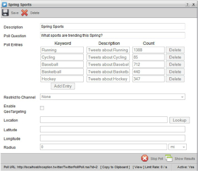
Task: Click the Show Results windows icon
Action: pos(169,158)
